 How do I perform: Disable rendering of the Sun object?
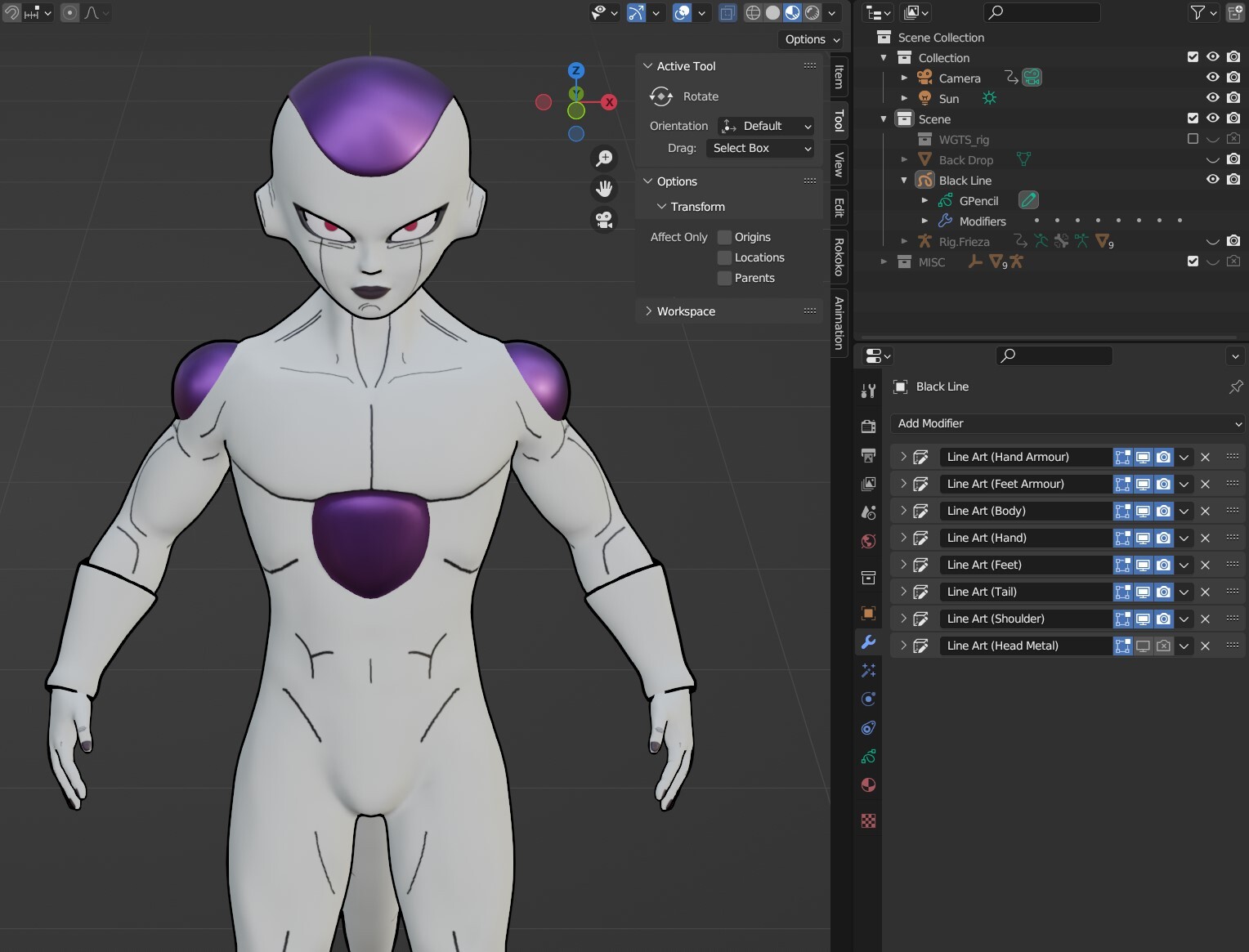(x=1233, y=97)
